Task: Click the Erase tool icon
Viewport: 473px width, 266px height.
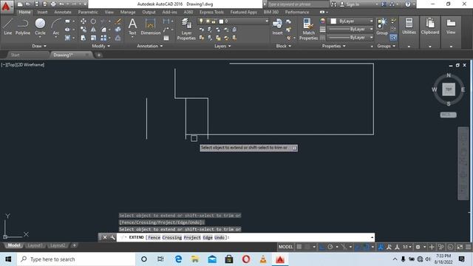Action: click(118, 21)
